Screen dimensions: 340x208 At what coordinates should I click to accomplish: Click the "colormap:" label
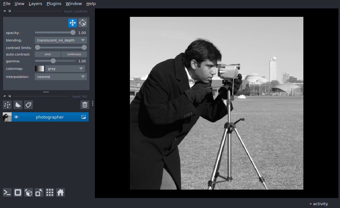point(14,69)
